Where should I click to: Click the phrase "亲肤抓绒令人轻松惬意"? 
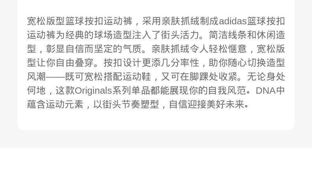[x=199, y=49]
